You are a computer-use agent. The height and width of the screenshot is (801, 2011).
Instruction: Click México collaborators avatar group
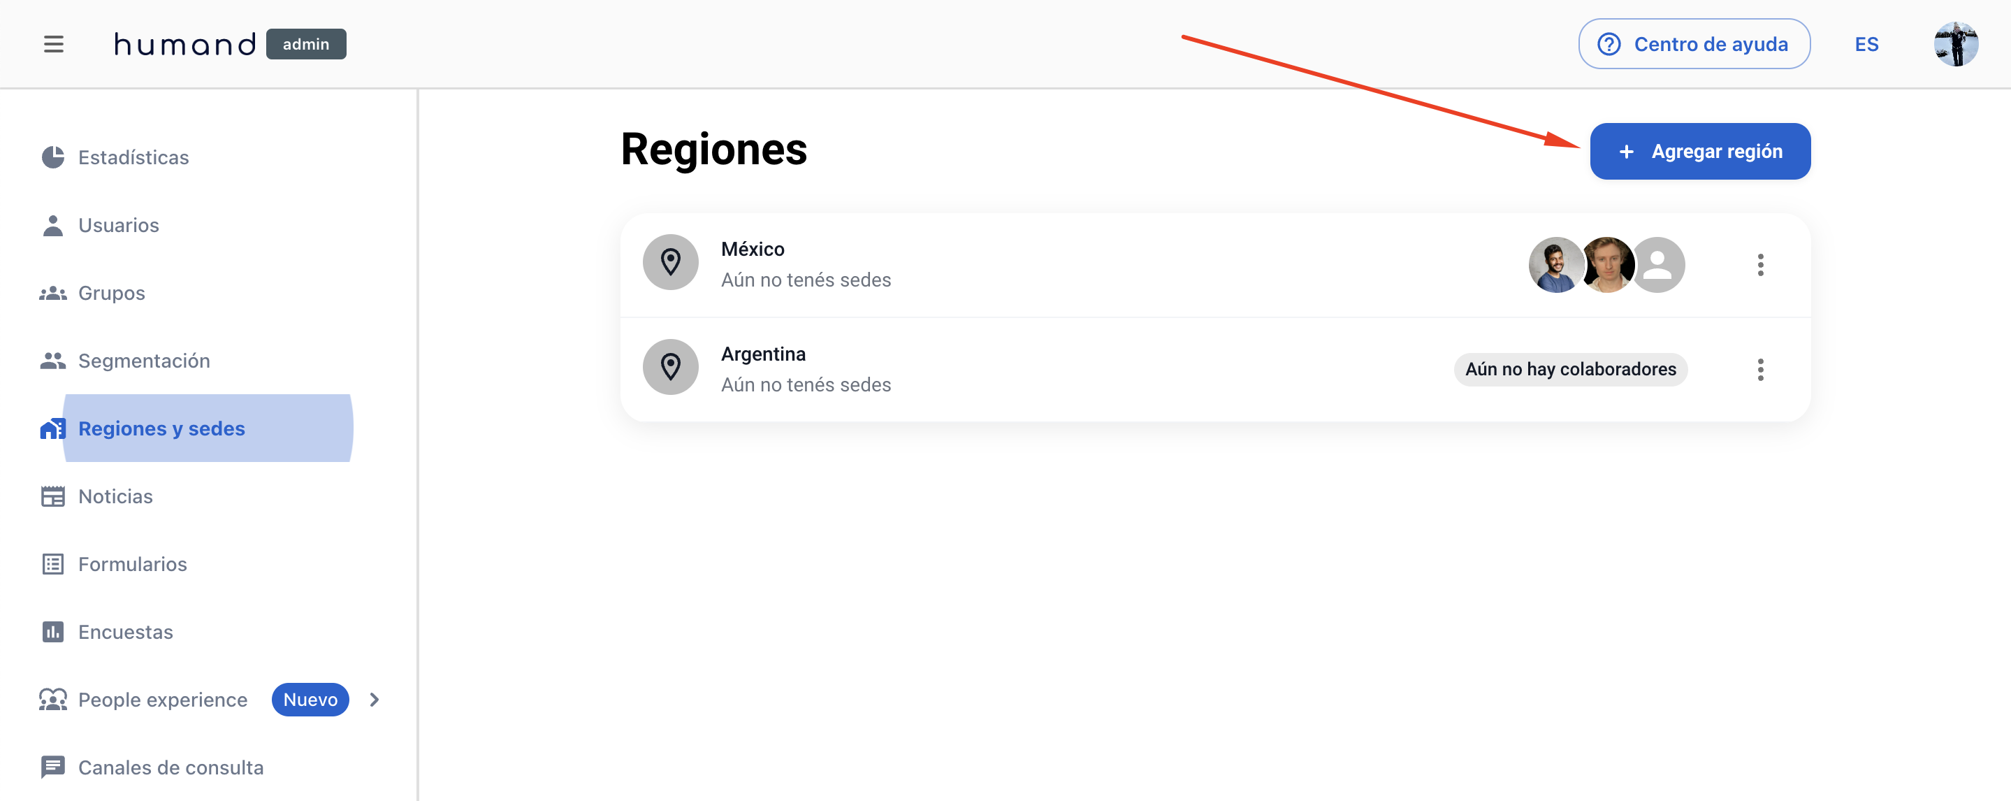1606,265
